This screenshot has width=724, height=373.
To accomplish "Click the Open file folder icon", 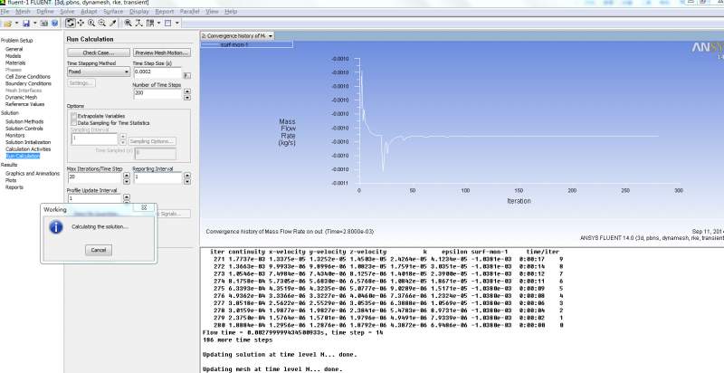I will pyautogui.click(x=8, y=23).
